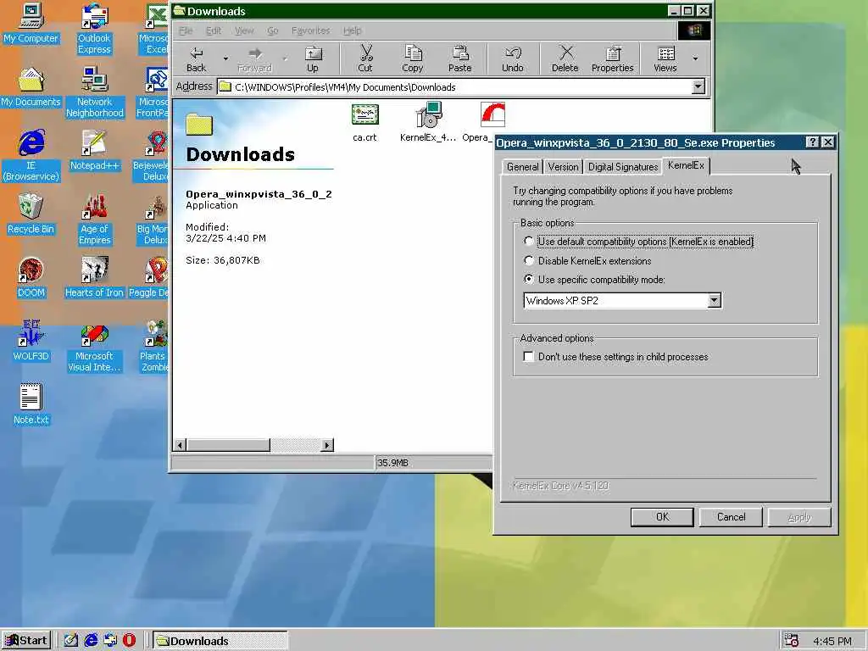
Task: Cancel the properties dialog
Action: click(x=731, y=517)
